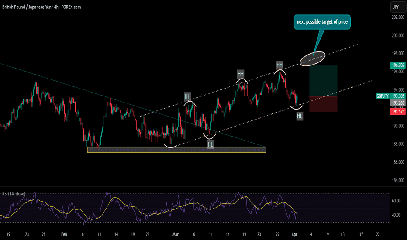407x240 pixels.
Task: Select the white ellipse target marker
Action: click(x=313, y=58)
